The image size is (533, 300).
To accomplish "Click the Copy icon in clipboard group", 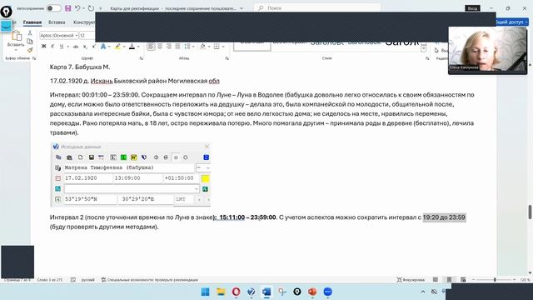I will (x=30, y=42).
